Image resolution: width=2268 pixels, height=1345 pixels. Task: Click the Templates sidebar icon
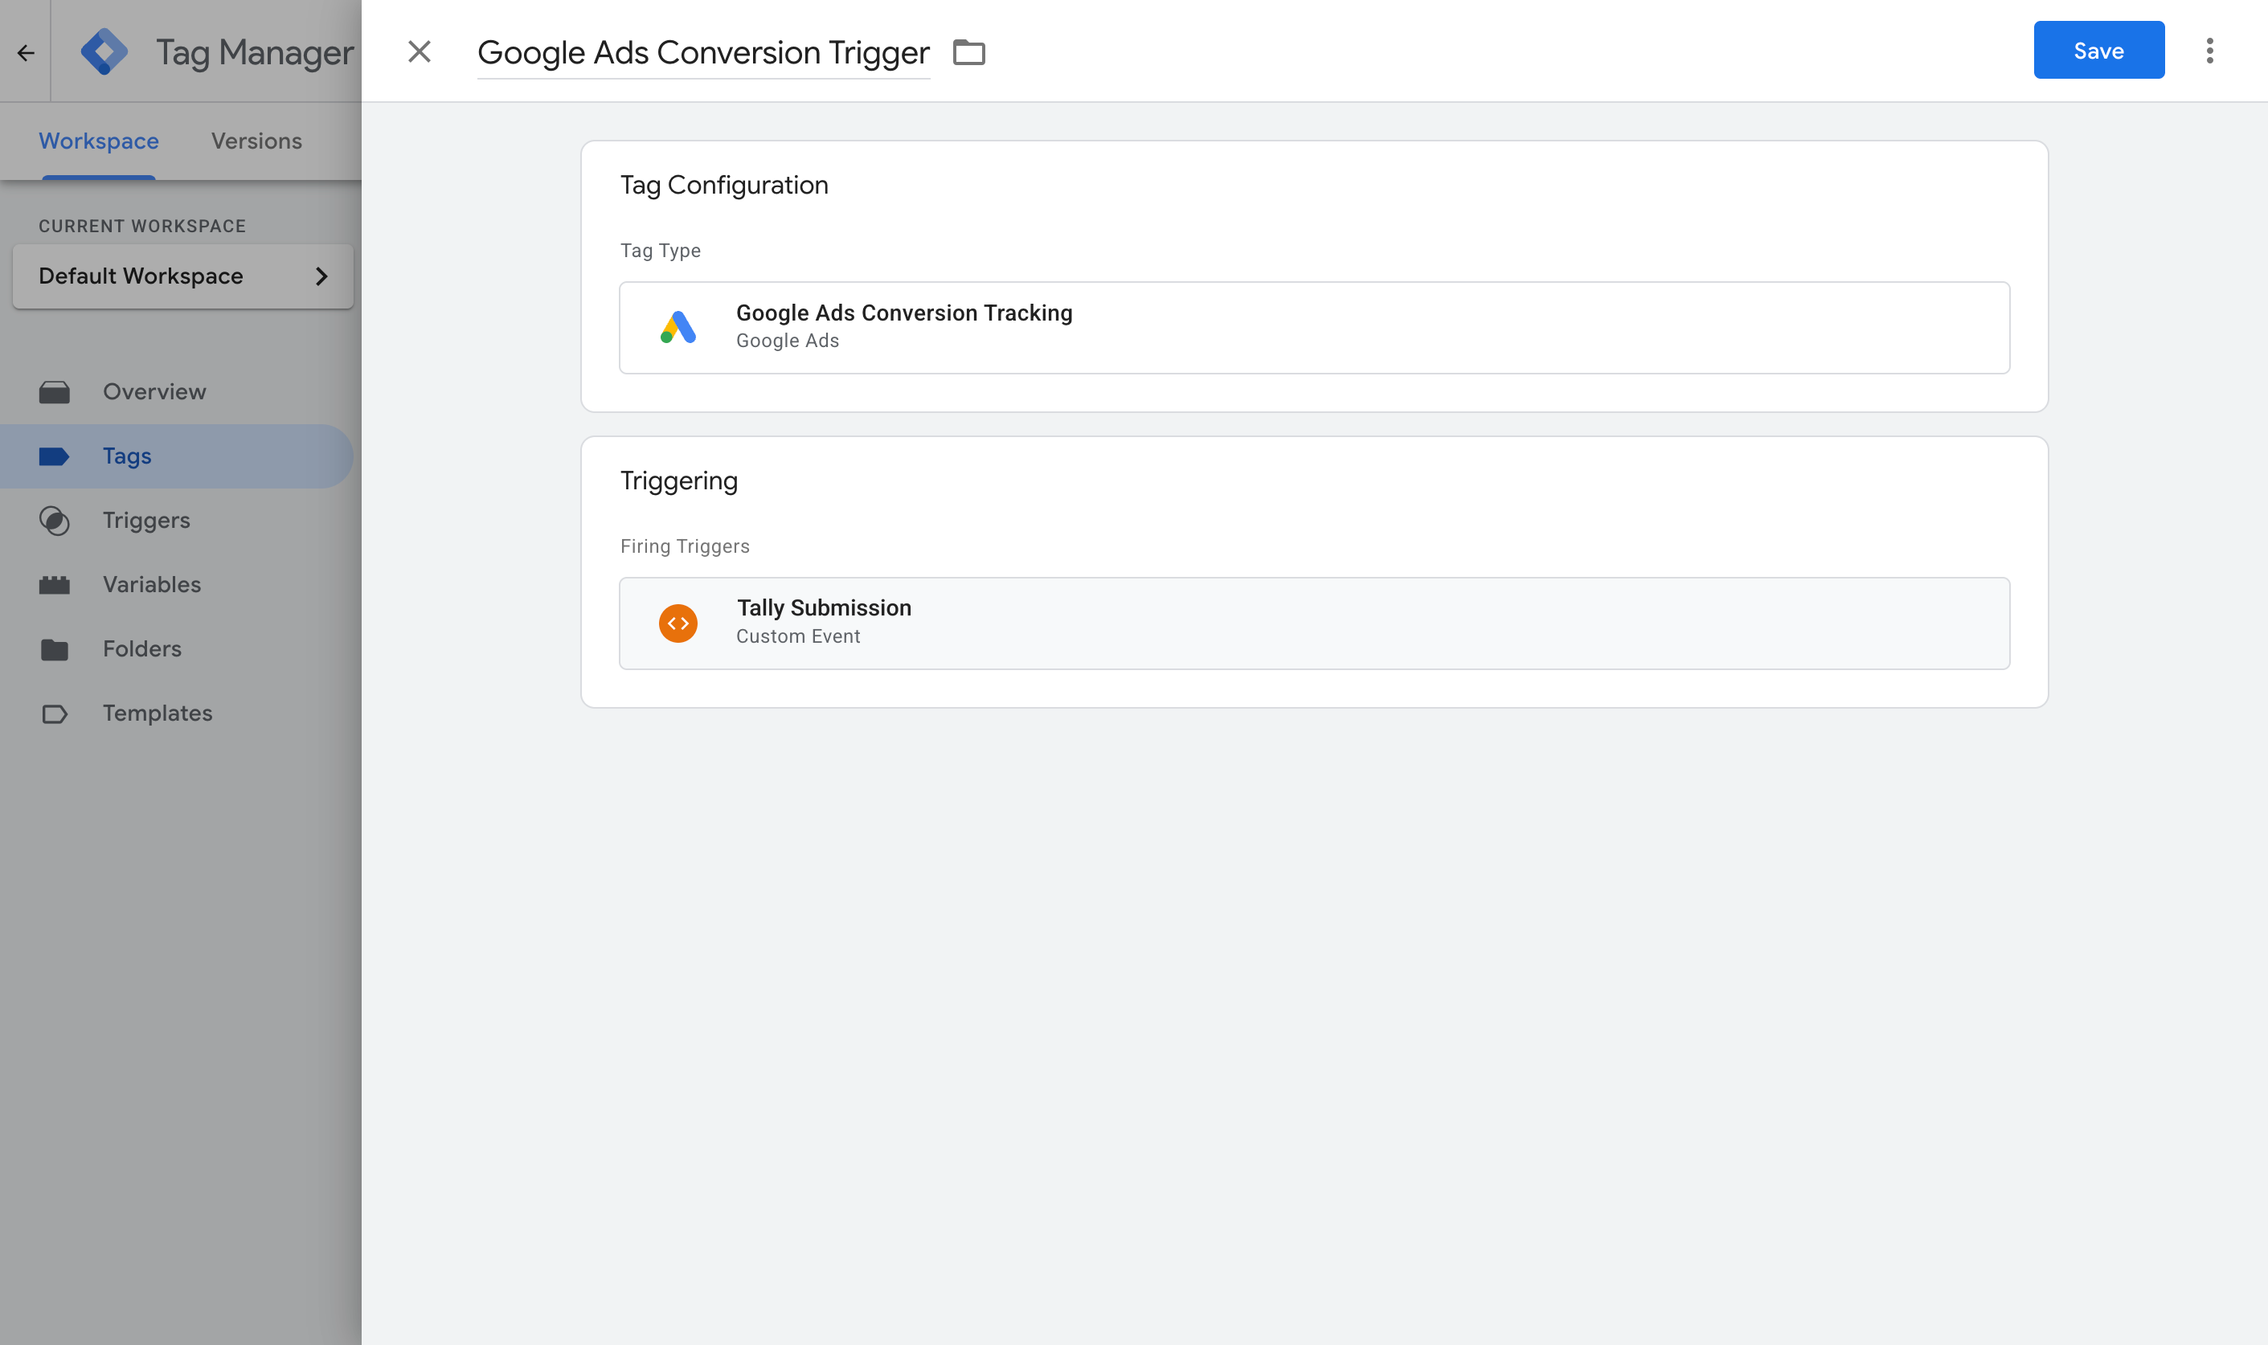click(x=55, y=714)
